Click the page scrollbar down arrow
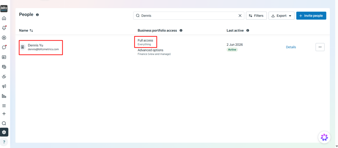This screenshot has height=148, width=338. 336,146
